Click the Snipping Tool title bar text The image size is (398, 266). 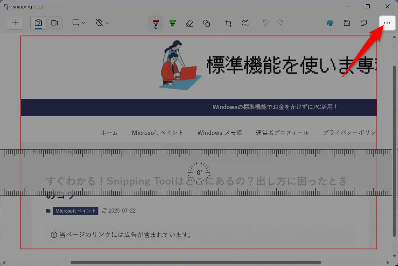click(x=28, y=7)
